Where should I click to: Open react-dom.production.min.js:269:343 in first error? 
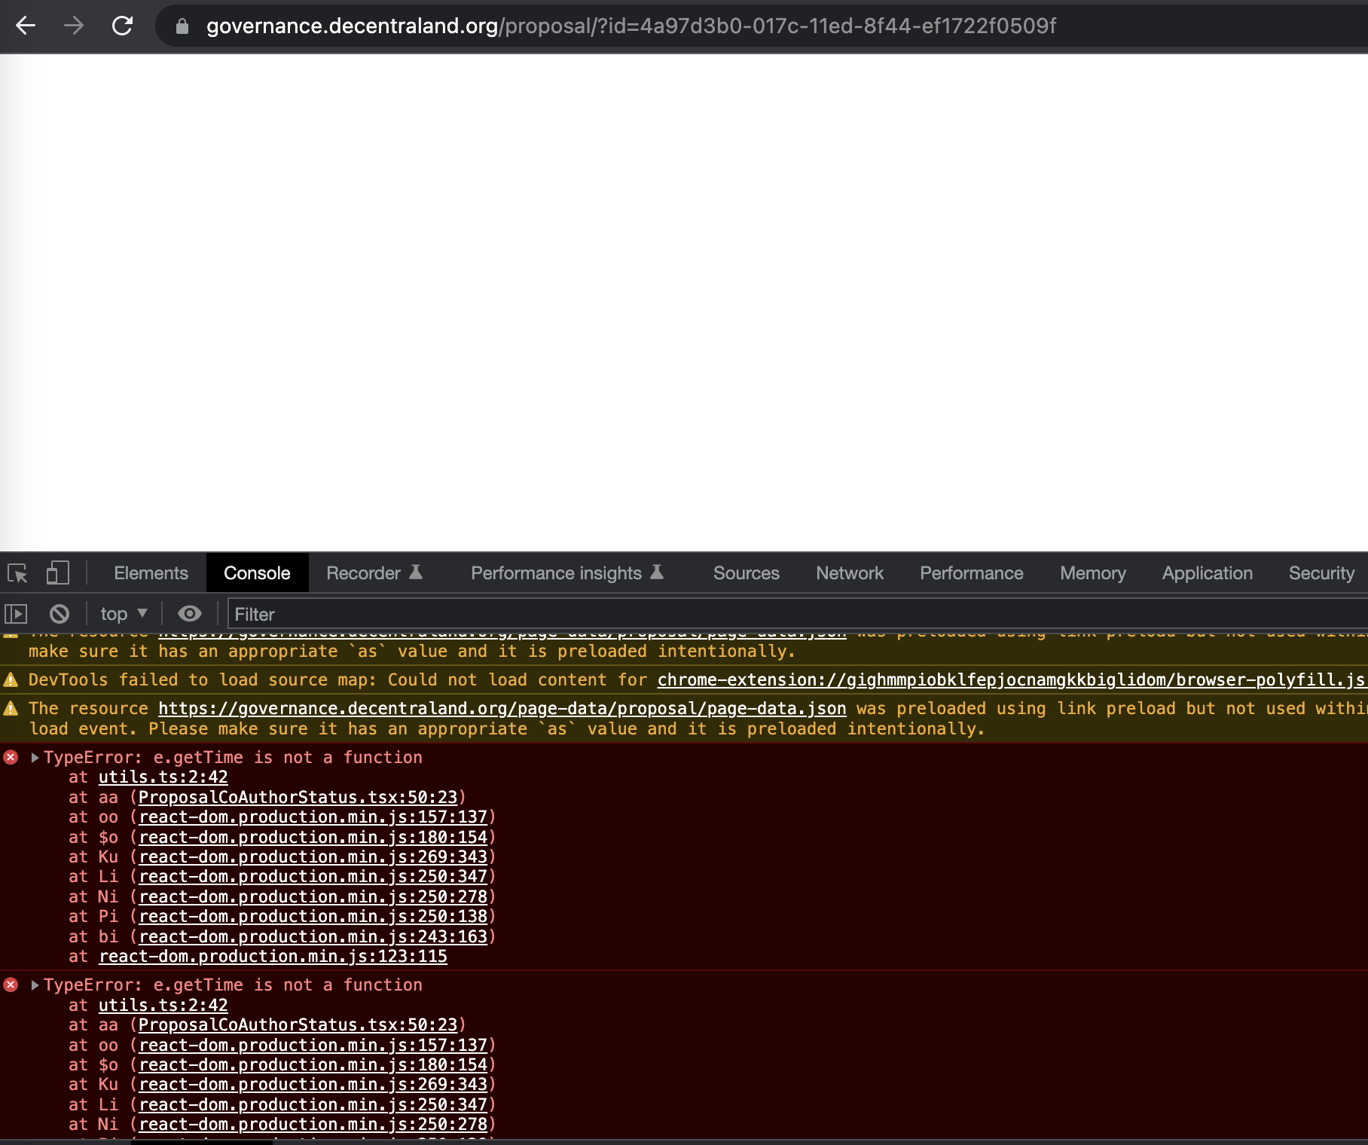(313, 857)
